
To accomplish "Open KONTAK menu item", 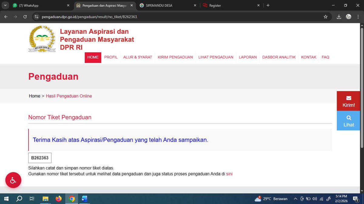I will pyautogui.click(x=308, y=57).
